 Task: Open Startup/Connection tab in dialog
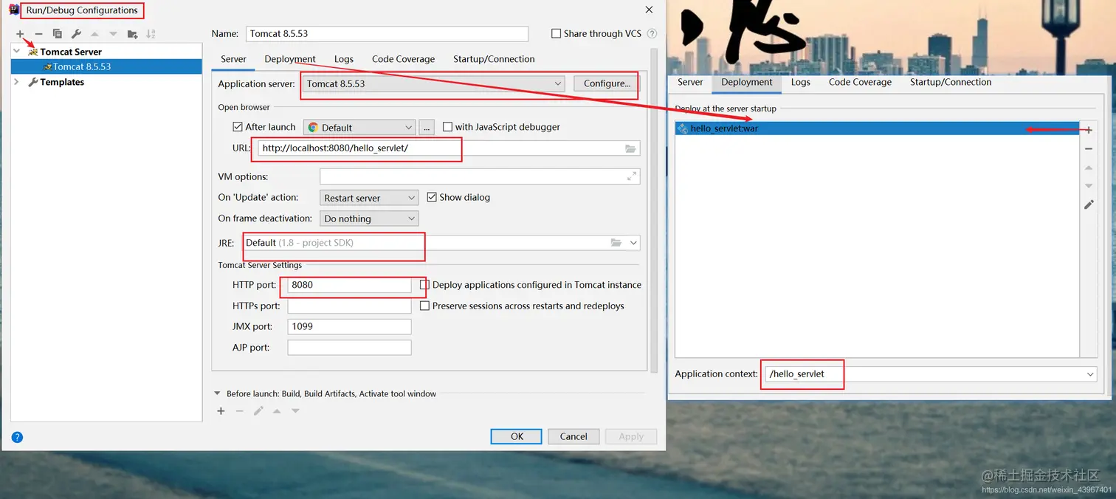tap(494, 59)
